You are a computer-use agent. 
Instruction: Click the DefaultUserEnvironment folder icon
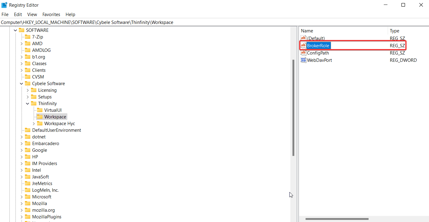tap(28, 130)
